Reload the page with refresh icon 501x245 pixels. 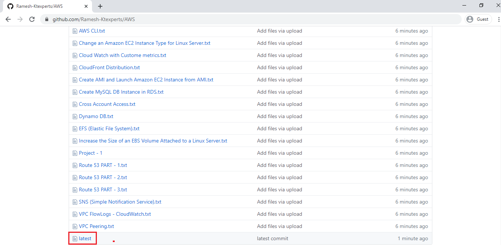(32, 19)
